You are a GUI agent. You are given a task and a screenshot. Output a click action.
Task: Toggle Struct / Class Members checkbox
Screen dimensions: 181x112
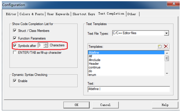pyautogui.click(x=15, y=31)
